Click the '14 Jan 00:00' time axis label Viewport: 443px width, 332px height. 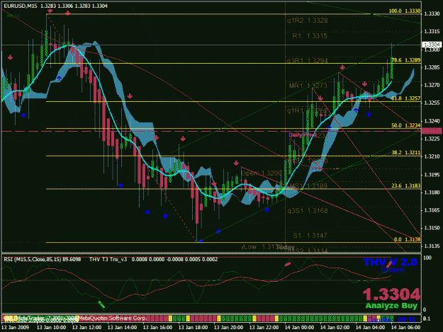coord(300,328)
